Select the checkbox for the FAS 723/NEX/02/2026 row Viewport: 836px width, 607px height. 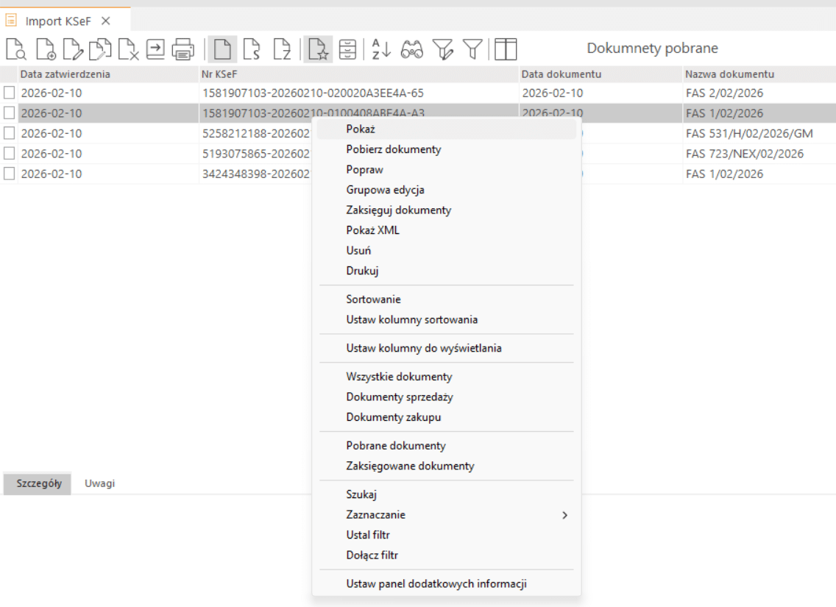tap(9, 154)
